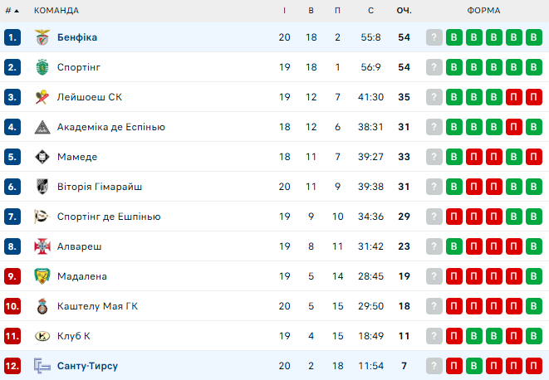549x380 pixels.
Task: Open the Мамеде team badge
Action: tap(42, 157)
